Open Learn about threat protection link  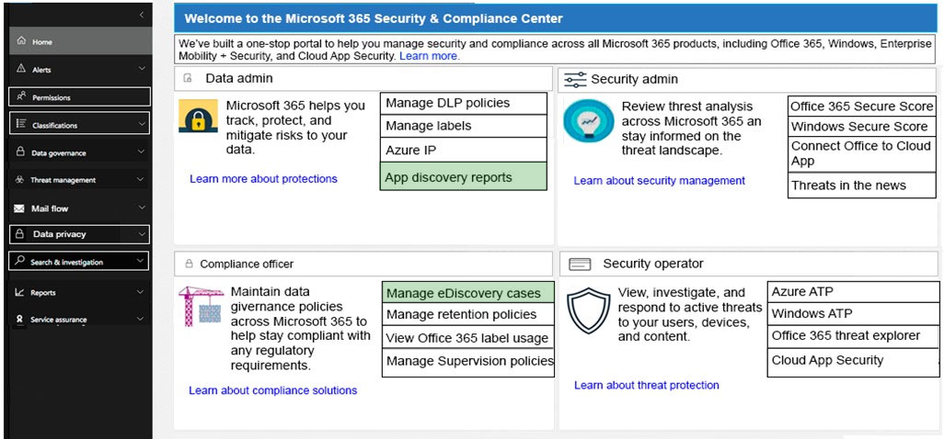(x=647, y=385)
